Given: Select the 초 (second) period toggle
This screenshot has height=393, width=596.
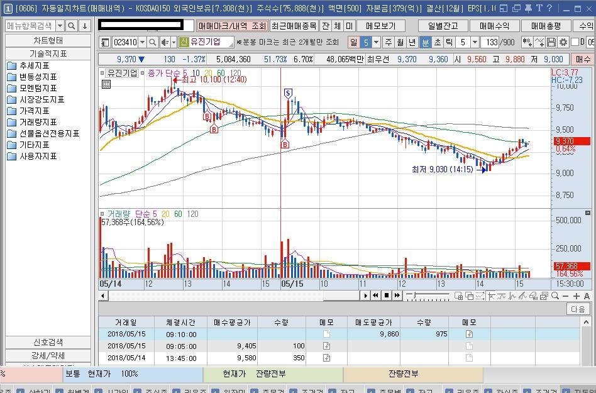Looking at the screenshot, I should coord(437,42).
